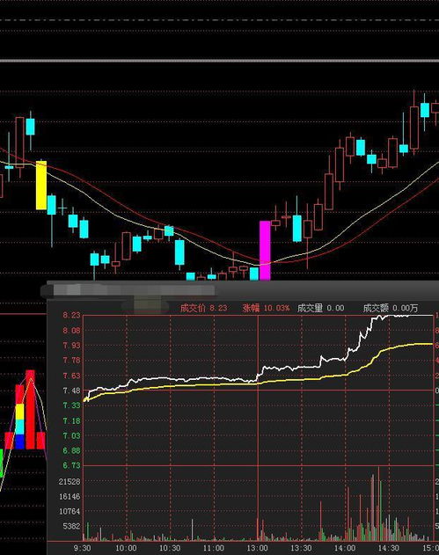This screenshot has height=555, width=439.
Task: Select the 14:00 time axis label
Action: tap(345, 548)
